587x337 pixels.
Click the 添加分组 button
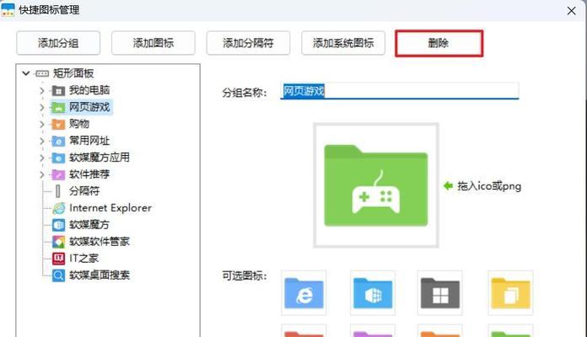pos(58,43)
